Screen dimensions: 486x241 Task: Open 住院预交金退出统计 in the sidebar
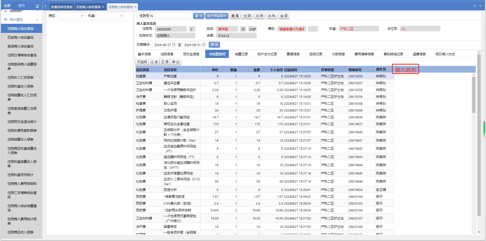coord(22,122)
